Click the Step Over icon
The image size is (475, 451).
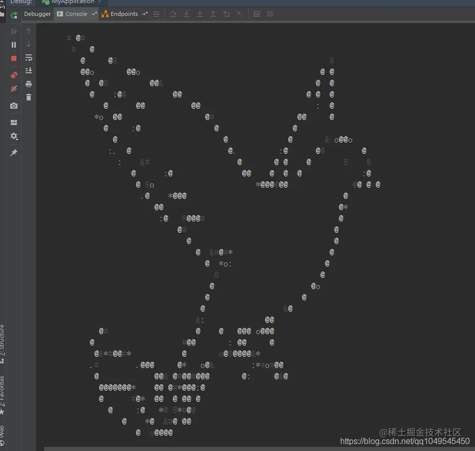(173, 14)
